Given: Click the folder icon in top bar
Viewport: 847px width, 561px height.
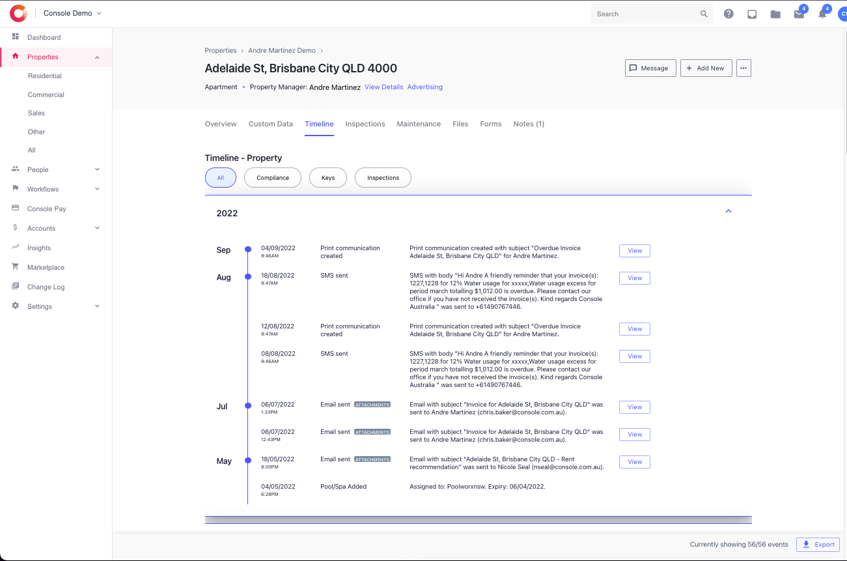Looking at the screenshot, I should [775, 14].
